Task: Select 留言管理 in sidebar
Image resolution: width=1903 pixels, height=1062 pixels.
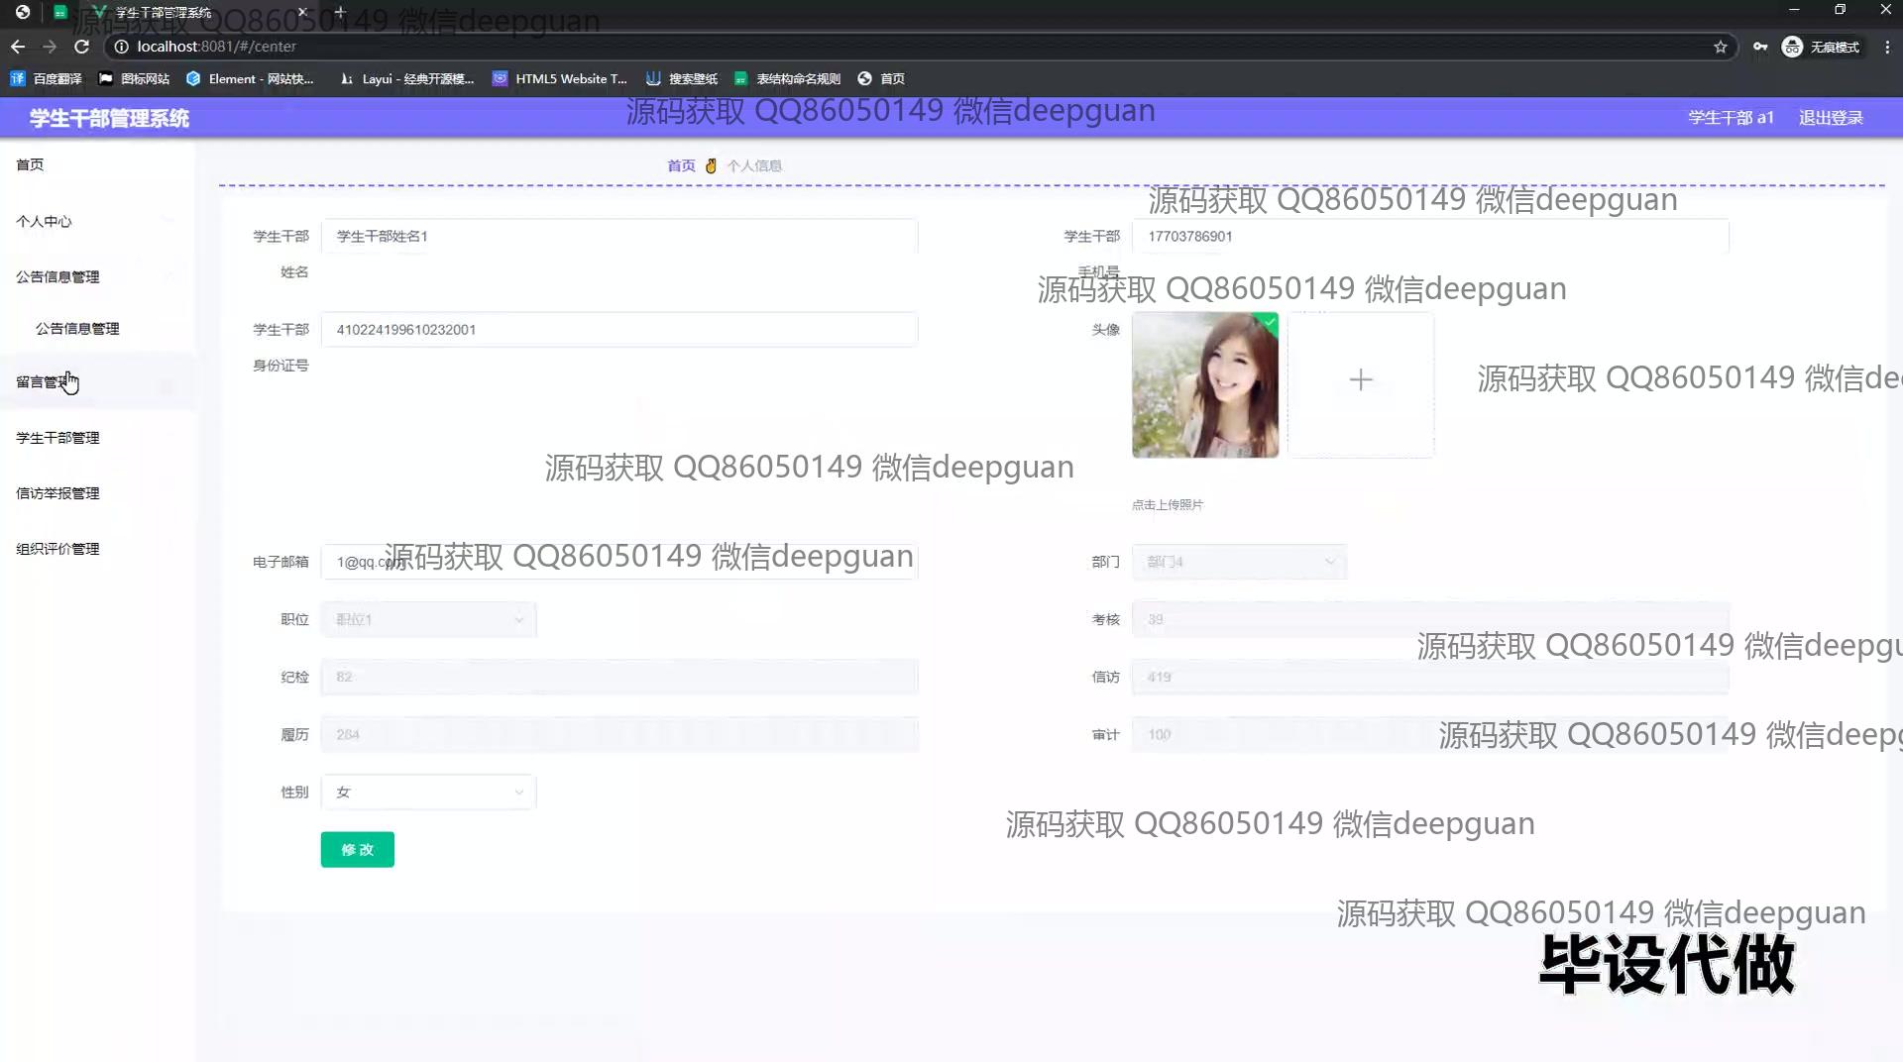Action: click(44, 381)
